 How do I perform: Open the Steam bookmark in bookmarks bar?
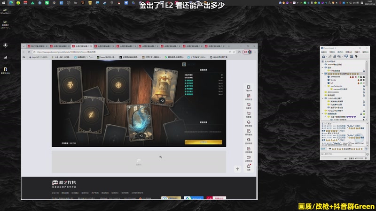(106, 57)
